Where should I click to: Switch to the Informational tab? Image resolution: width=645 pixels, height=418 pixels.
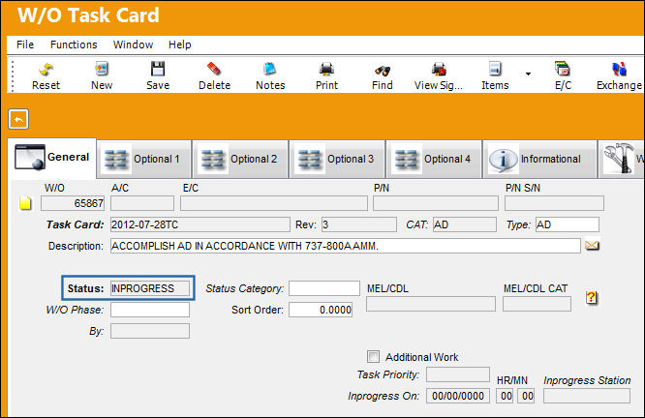pos(540,159)
